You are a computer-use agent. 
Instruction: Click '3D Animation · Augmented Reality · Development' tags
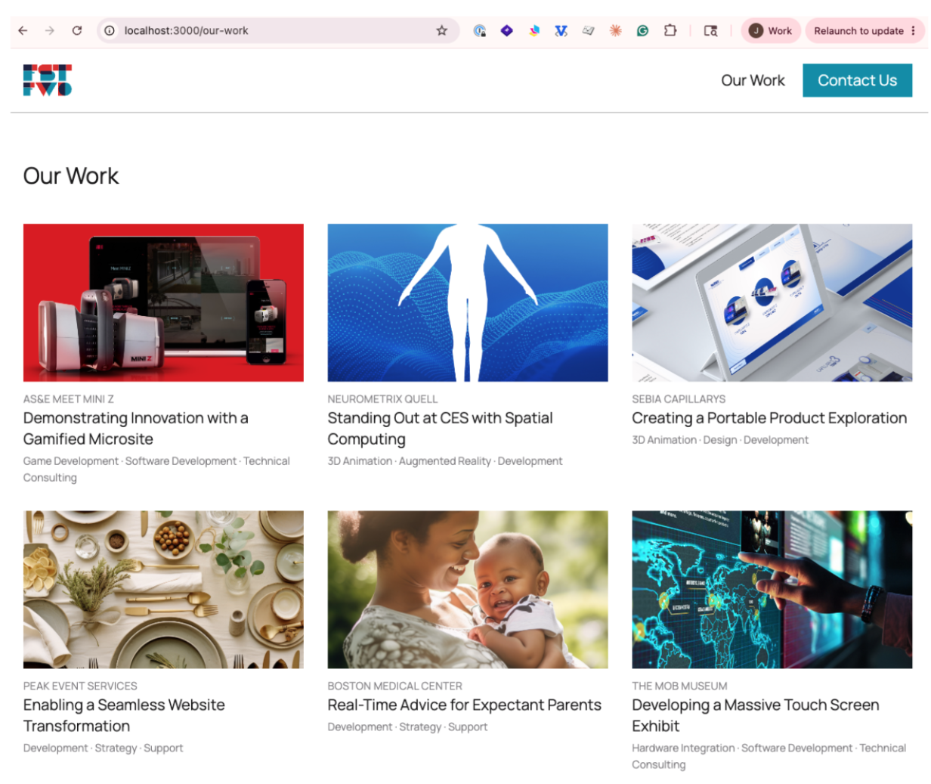(445, 461)
